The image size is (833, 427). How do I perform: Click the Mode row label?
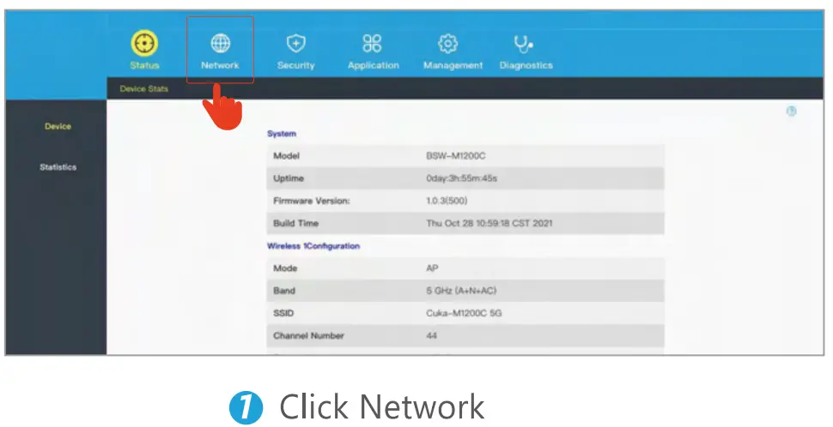click(285, 268)
